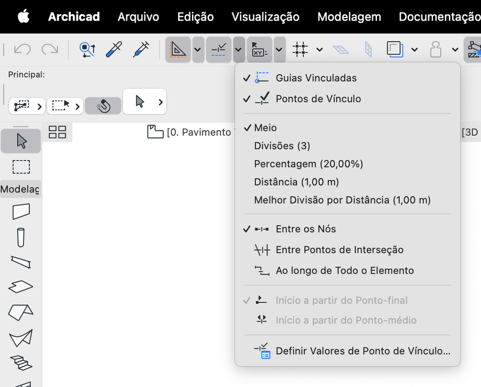Click the floor plan tab icon
This screenshot has width=481, height=387.
[155, 131]
